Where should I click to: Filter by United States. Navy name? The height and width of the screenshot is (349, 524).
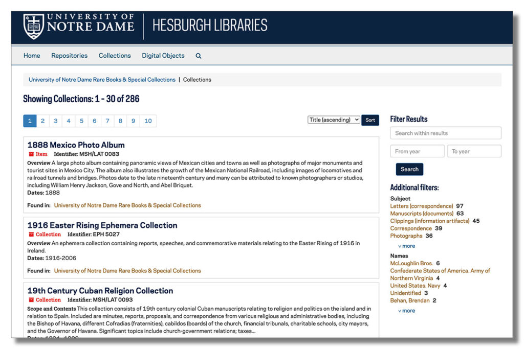(x=415, y=286)
